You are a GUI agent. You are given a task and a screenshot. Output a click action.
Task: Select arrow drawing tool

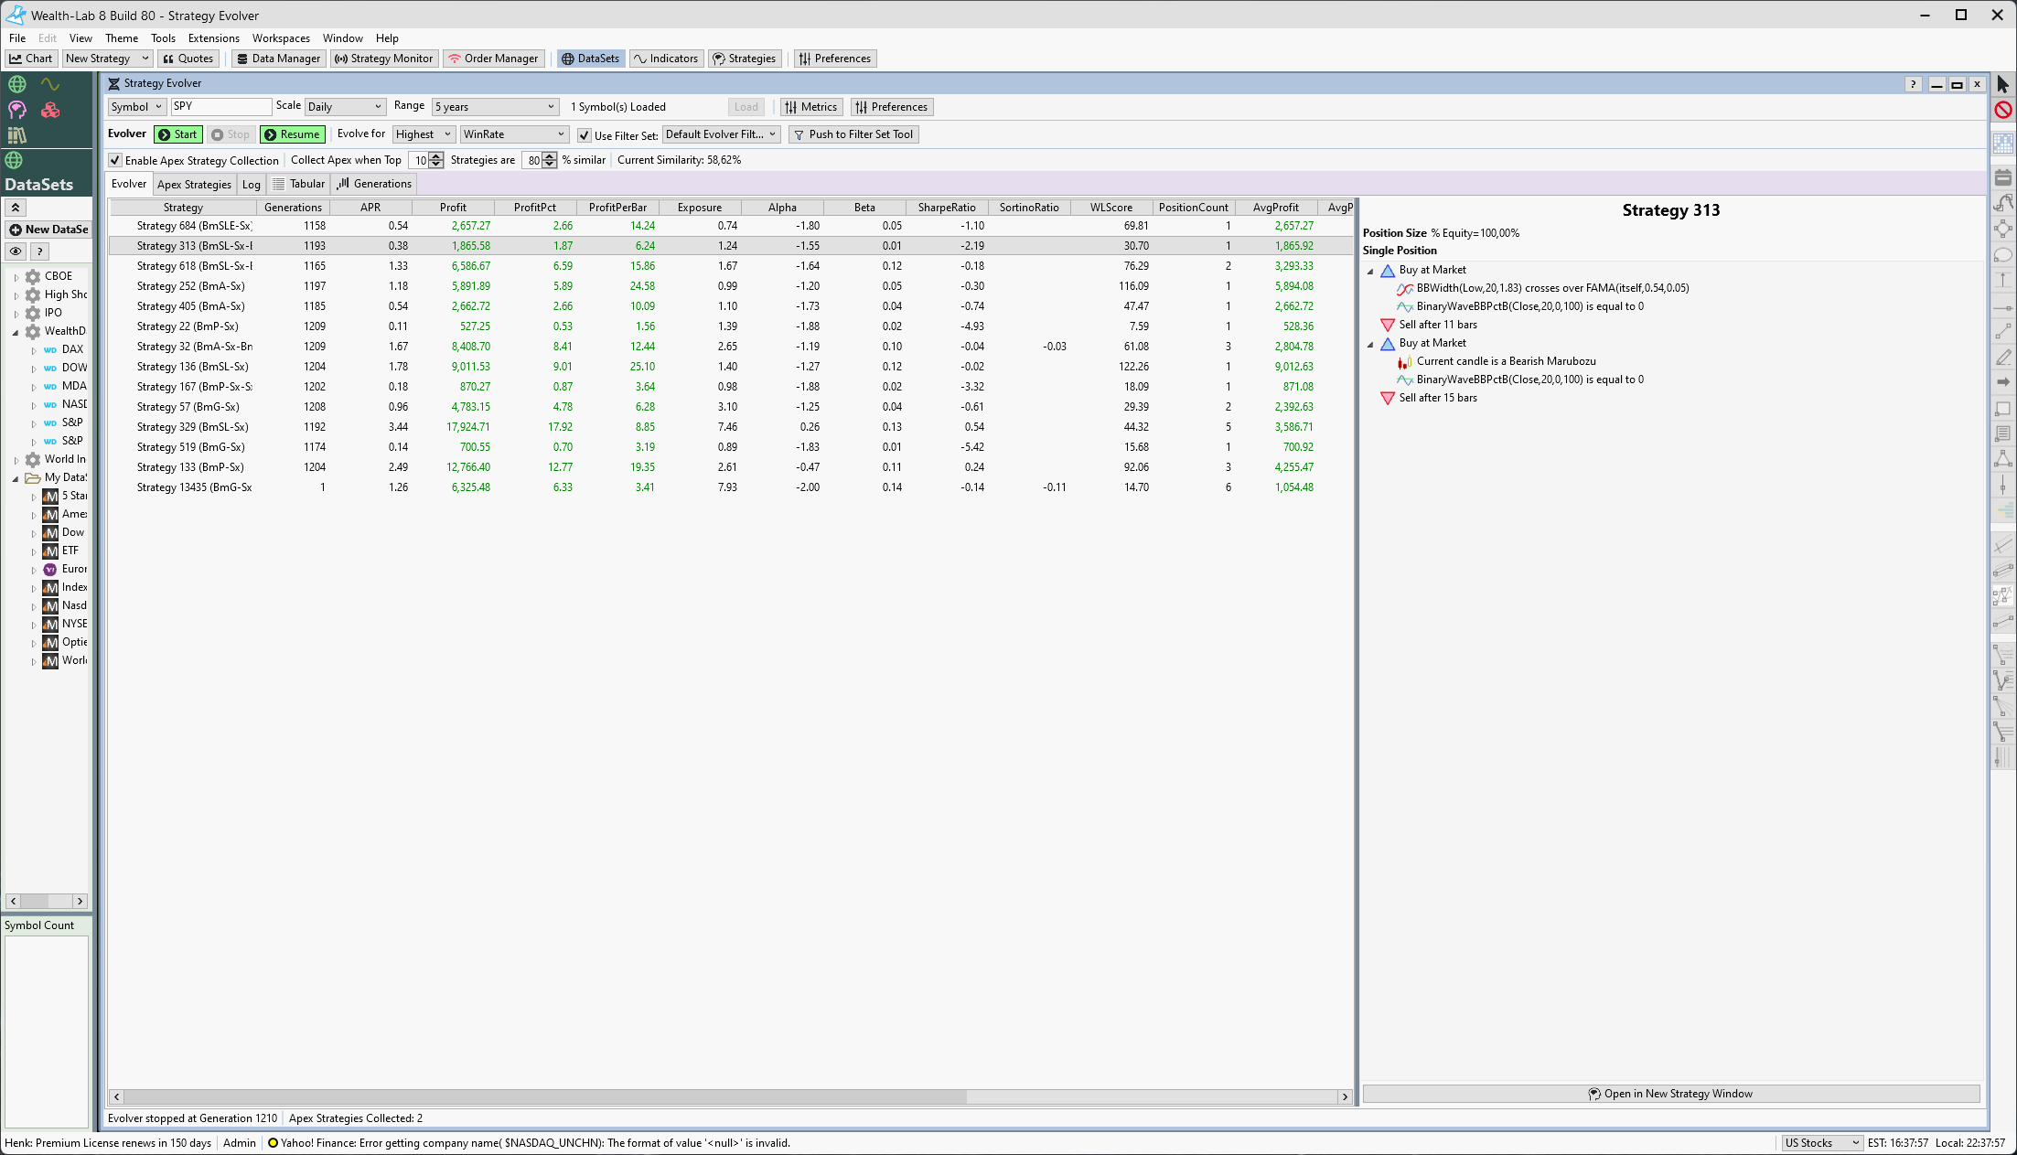(2002, 382)
